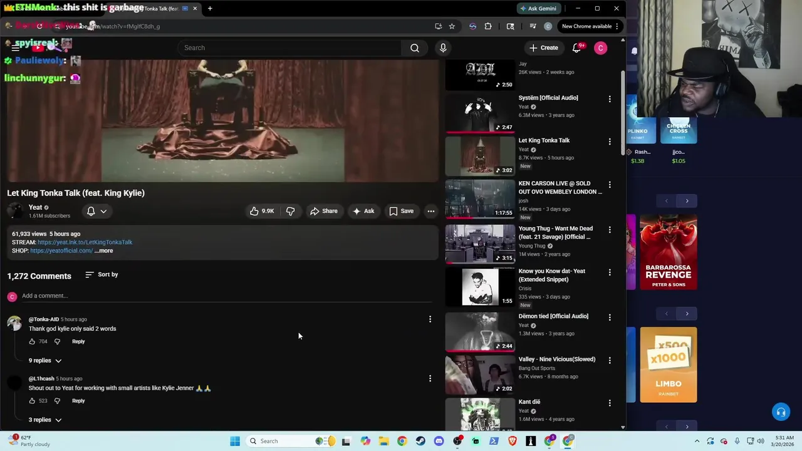The height and width of the screenshot is (451, 802).
Task: Reply to the @L1hcash comment
Action: (78, 401)
